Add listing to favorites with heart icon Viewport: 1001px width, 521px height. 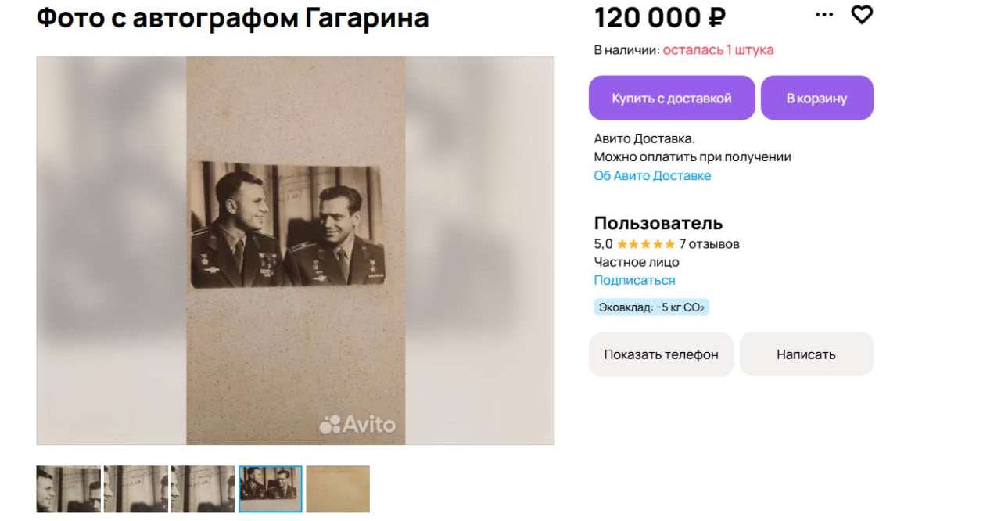tap(862, 15)
